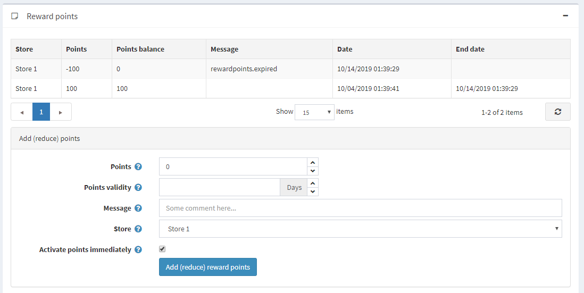Click the help icon next to Message
The width and height of the screenshot is (584, 293).
[x=138, y=208]
